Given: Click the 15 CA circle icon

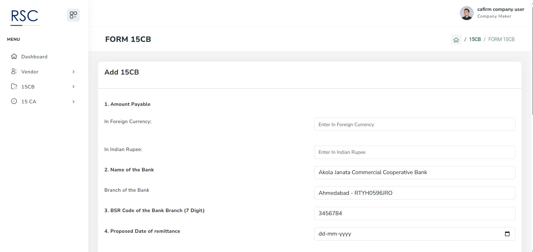Looking at the screenshot, I should click(x=14, y=101).
